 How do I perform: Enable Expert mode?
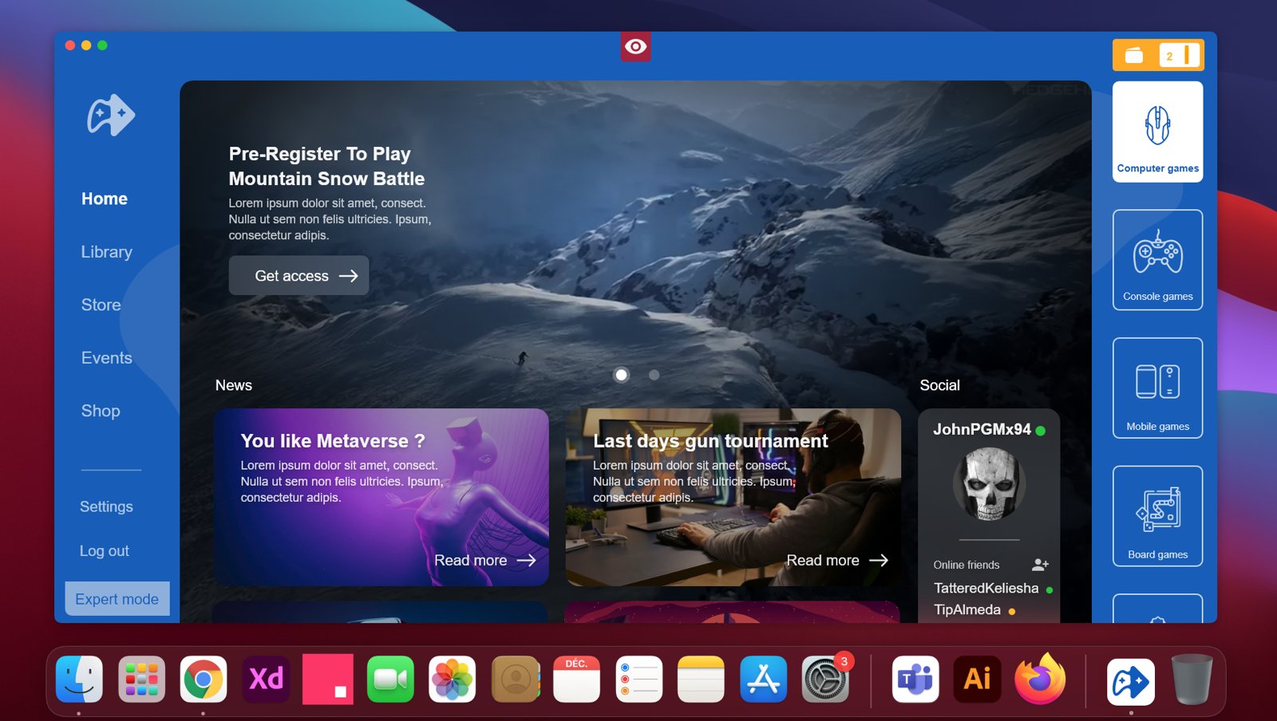[117, 598]
